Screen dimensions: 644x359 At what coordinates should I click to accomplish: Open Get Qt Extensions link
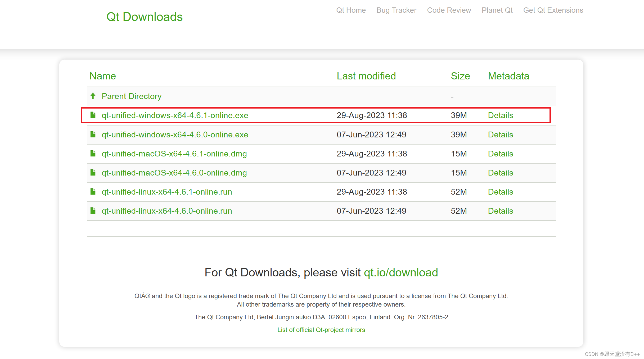553,10
